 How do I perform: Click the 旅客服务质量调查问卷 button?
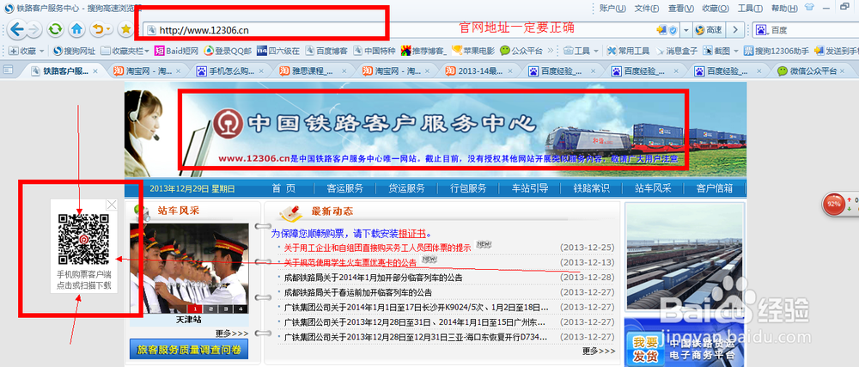click(188, 350)
